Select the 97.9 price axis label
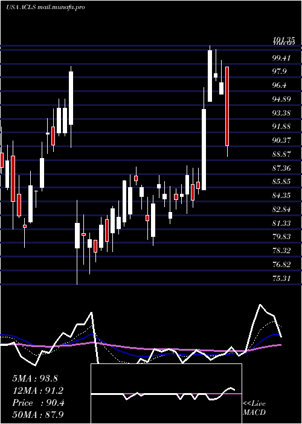The width and height of the screenshot is (302, 424). 280,71
